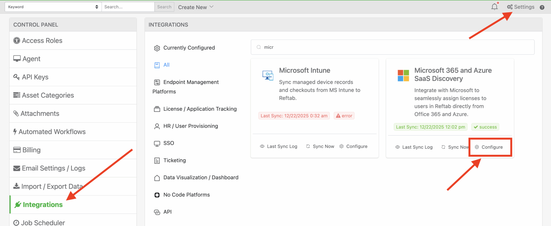Go to Agent in the Control Panel
Viewport: 551px width, 226px height.
(73, 59)
